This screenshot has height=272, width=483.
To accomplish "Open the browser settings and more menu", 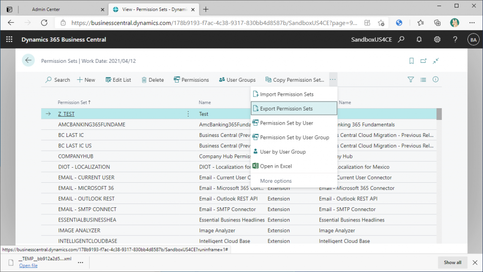I will click(472, 23).
